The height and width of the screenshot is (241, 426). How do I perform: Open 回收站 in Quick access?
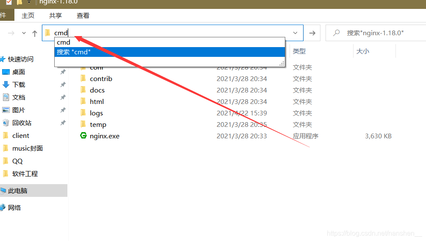click(22, 123)
